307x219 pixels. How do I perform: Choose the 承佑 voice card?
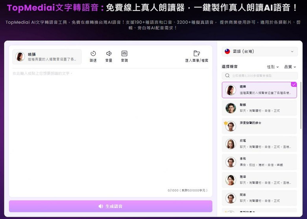259,162
